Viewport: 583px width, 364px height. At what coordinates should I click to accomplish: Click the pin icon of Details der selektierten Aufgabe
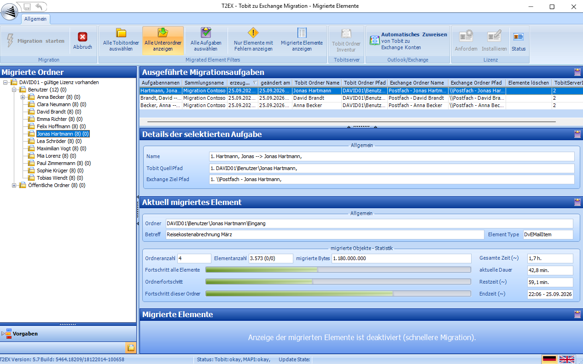point(577,134)
